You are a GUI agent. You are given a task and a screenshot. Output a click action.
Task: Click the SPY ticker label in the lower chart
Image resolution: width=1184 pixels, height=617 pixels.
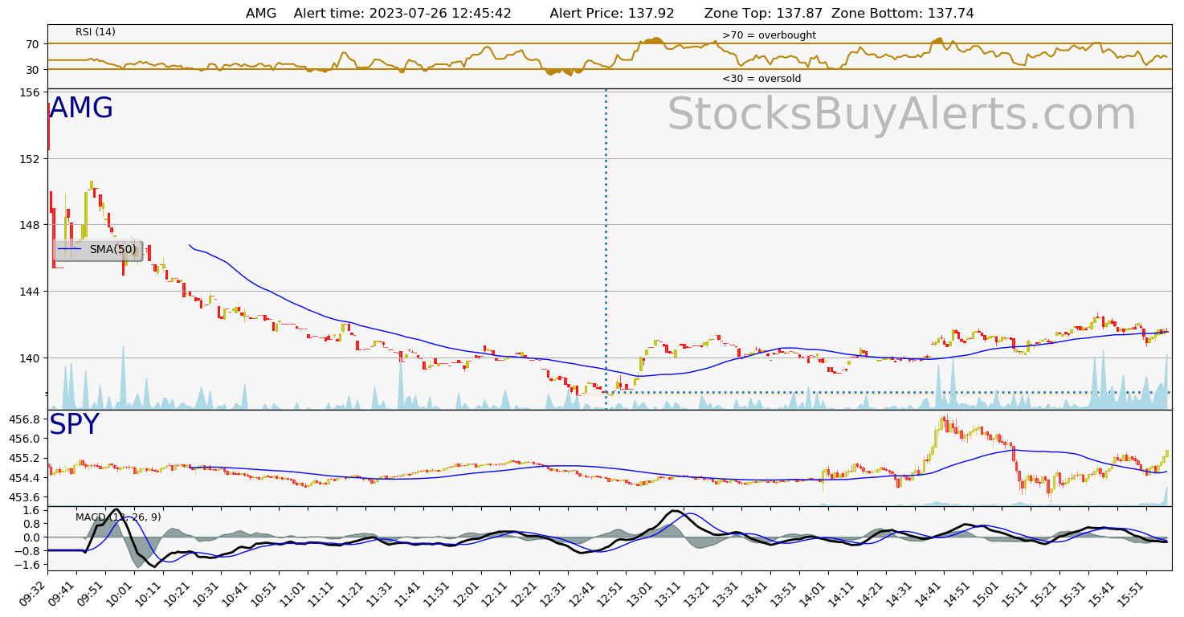pos(74,425)
